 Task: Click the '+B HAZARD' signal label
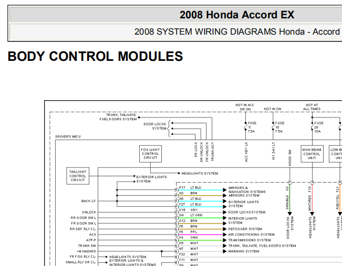[x=86, y=251]
